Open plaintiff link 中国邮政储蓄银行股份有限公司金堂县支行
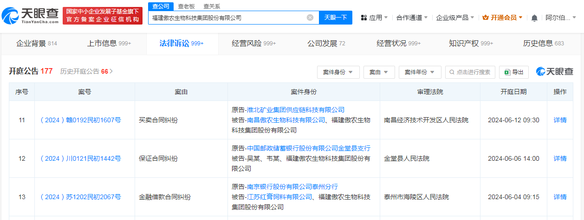 tap(309, 148)
